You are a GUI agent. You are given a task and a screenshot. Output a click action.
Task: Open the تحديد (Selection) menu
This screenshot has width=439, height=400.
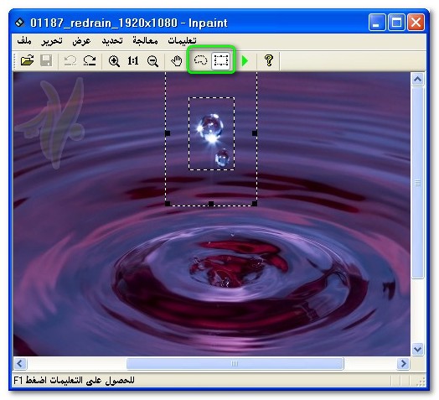tap(112, 41)
